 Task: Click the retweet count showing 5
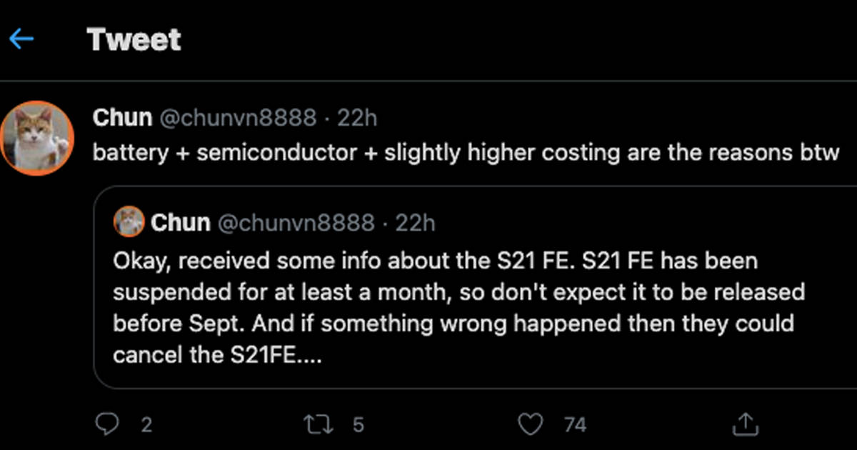pyautogui.click(x=359, y=426)
